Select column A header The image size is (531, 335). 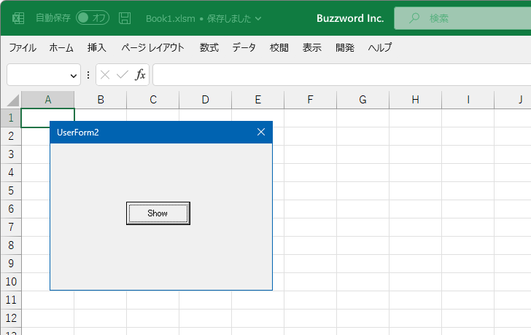(x=47, y=100)
